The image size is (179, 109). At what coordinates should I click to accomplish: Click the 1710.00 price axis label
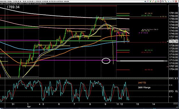[x=174, y=63]
